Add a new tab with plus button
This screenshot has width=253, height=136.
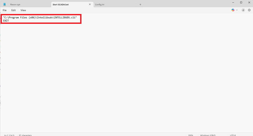coord(140,4)
